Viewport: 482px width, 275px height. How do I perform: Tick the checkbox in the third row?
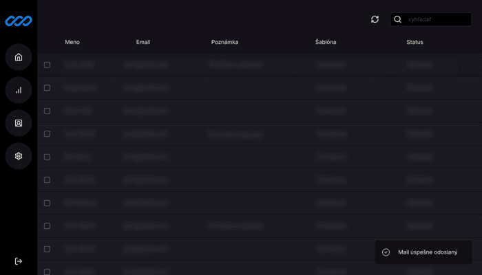(48, 111)
